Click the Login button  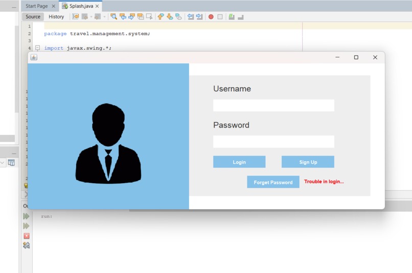click(239, 162)
